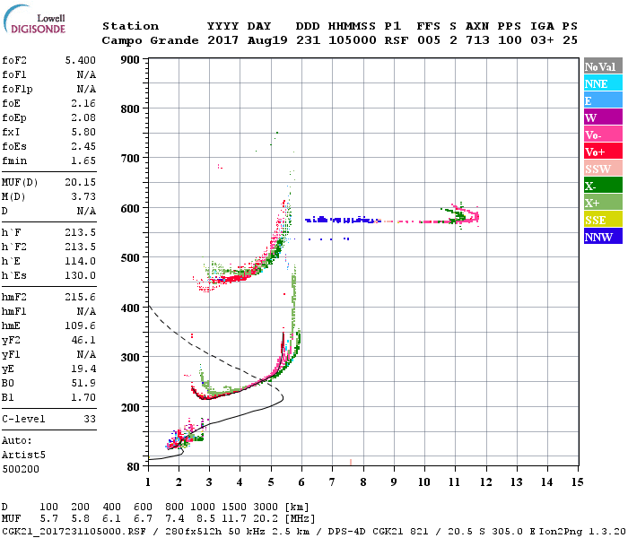Viewport: 628px width, 538px height.
Task: Click the CGK21_2017231105000.RSF file name
Action: coord(74,531)
